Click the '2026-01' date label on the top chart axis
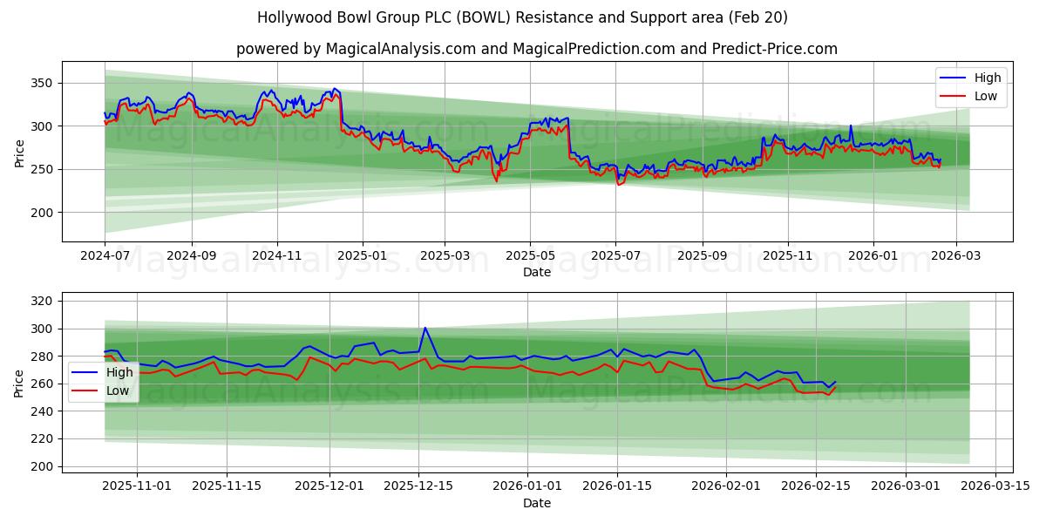Image resolution: width=1046 pixels, height=523 pixels. 873,257
